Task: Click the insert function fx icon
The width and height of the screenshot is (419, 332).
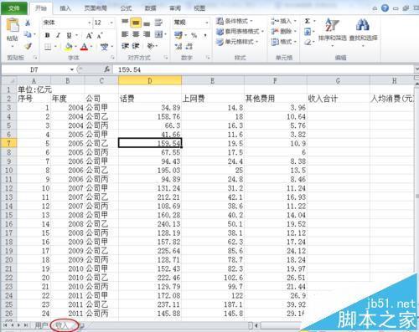Action: (107, 69)
